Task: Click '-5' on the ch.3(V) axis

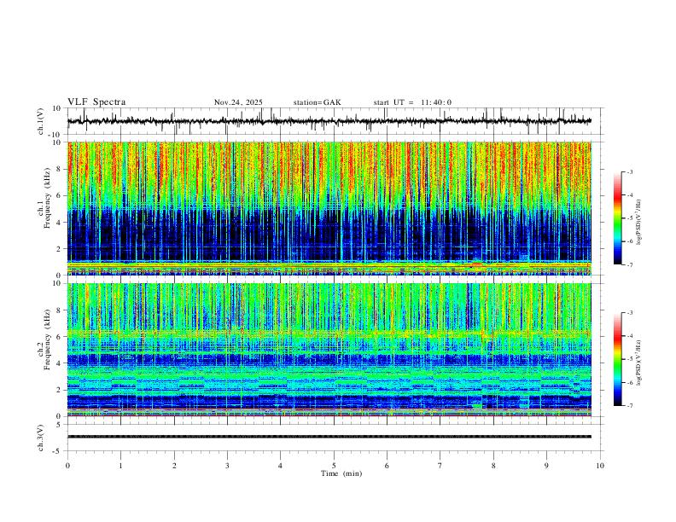Action: [x=58, y=451]
